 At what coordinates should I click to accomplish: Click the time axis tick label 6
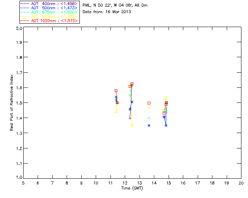pyautogui.click(x=38, y=183)
